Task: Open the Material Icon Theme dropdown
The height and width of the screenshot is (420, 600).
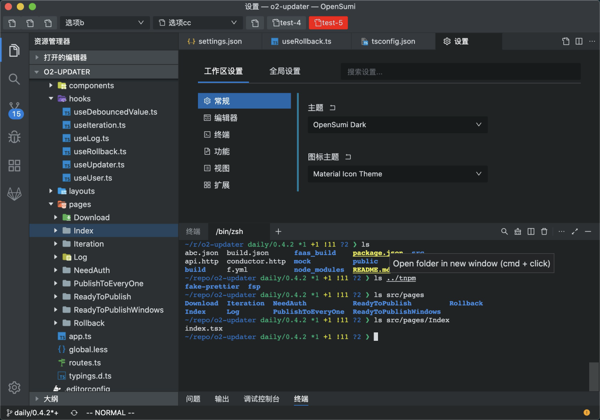Action: [x=398, y=174]
